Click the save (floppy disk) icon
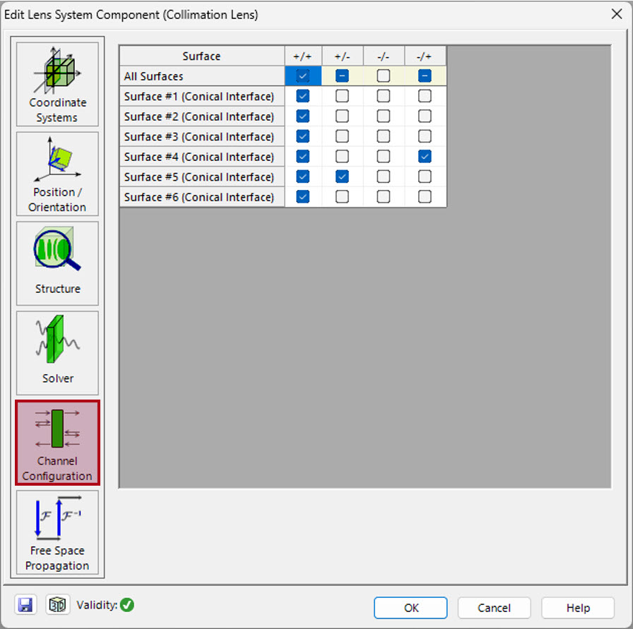 pos(25,605)
